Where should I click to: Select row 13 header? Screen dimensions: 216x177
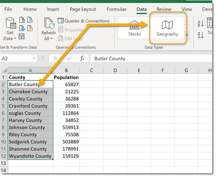tap(3, 163)
